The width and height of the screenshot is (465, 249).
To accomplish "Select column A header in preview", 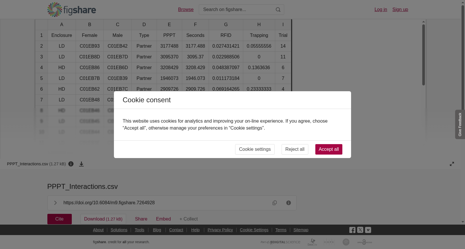I will tap(62, 25).
